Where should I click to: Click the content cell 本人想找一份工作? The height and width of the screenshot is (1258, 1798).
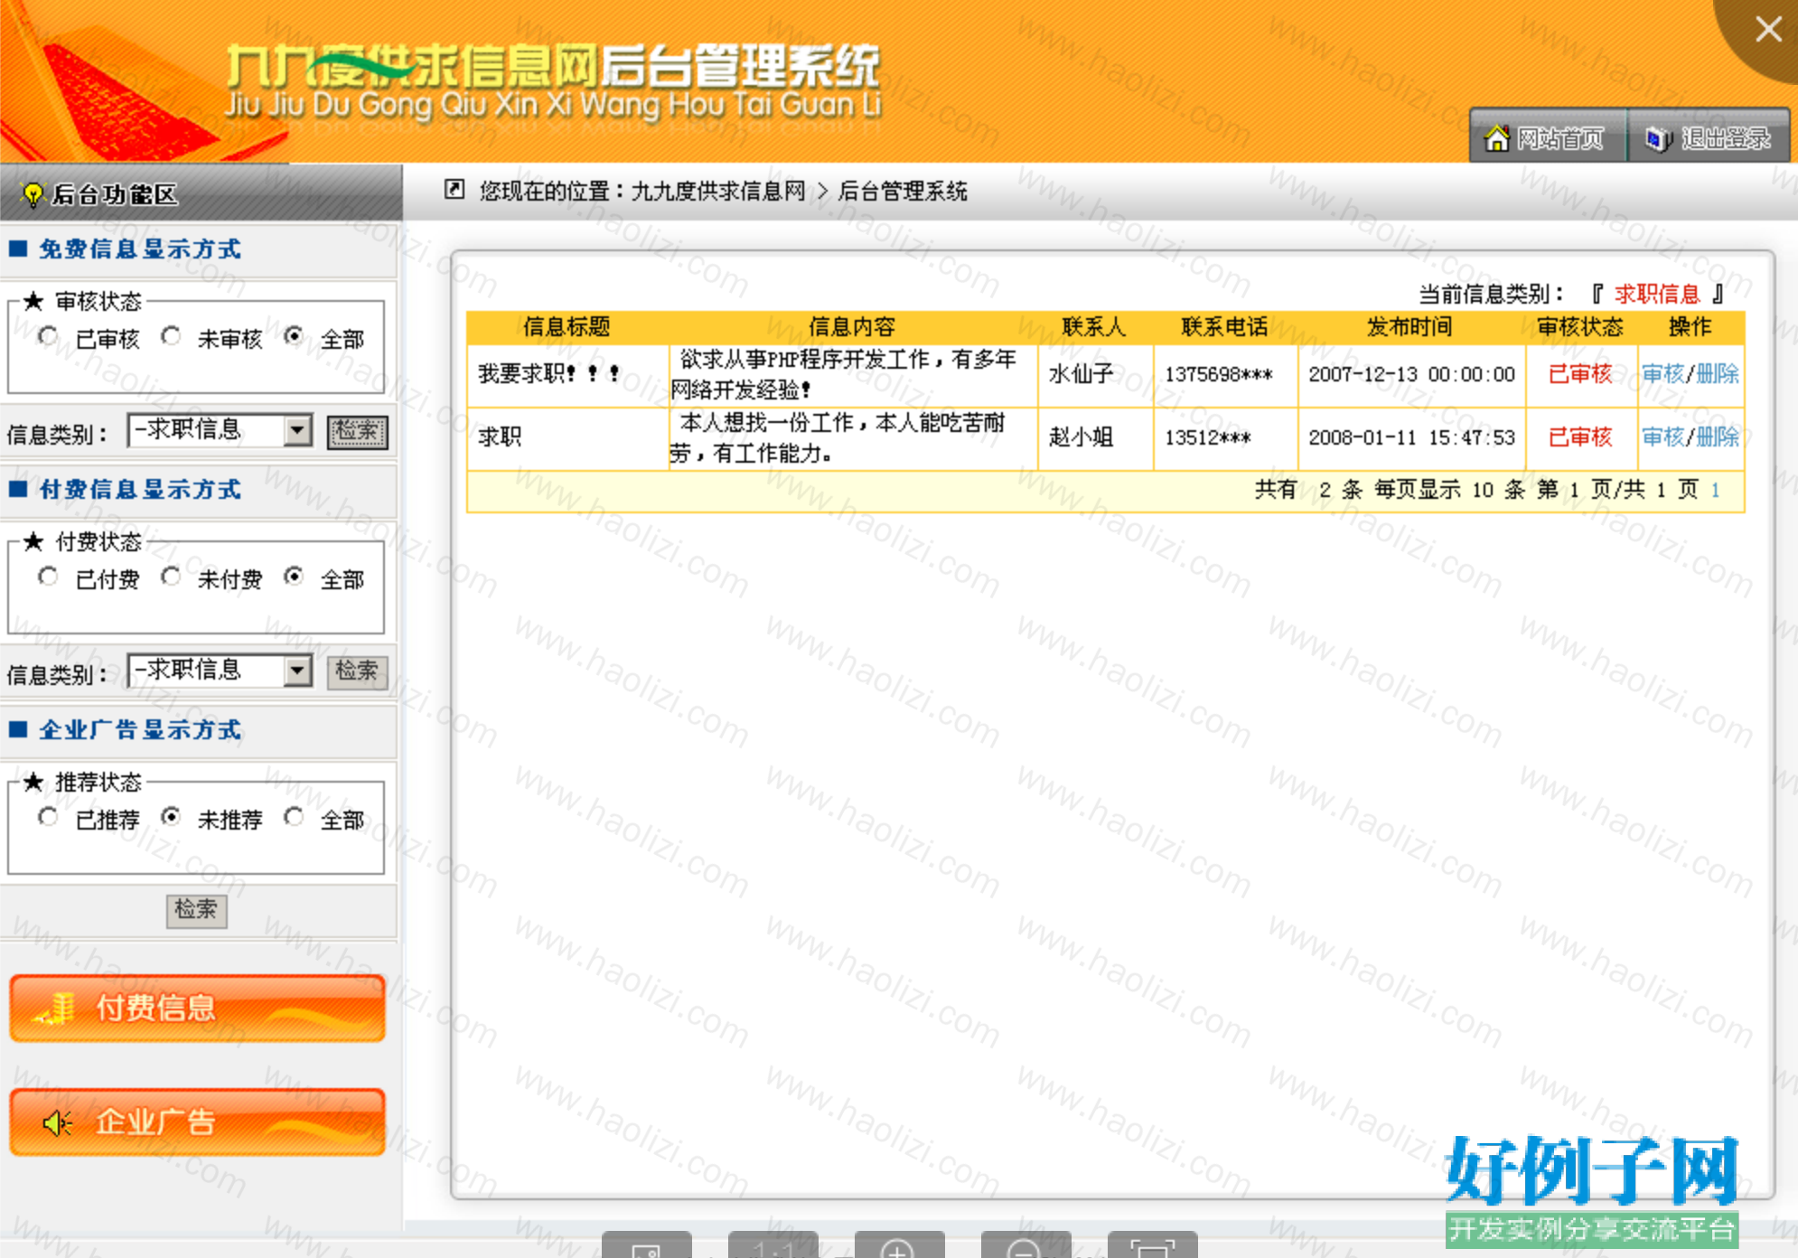pos(853,438)
